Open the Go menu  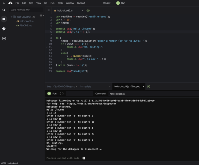[x=46, y=3]
